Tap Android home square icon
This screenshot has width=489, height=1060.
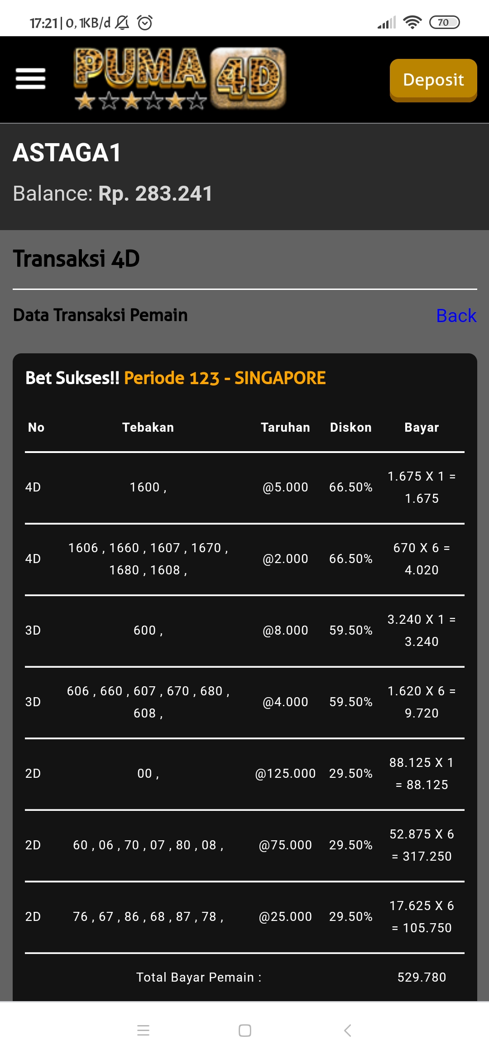click(x=244, y=1031)
